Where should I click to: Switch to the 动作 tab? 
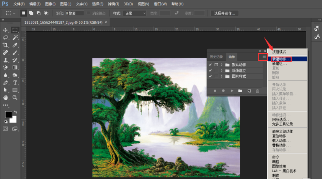[231, 57]
